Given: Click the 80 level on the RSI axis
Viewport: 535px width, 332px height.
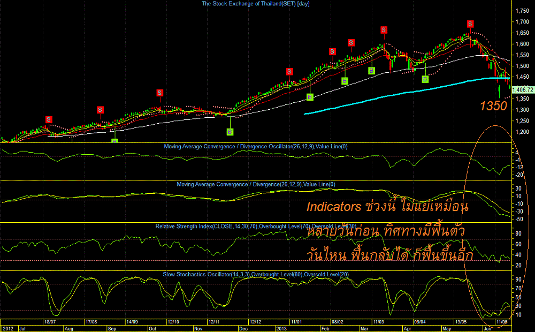Looking at the screenshot, I should (x=518, y=233).
